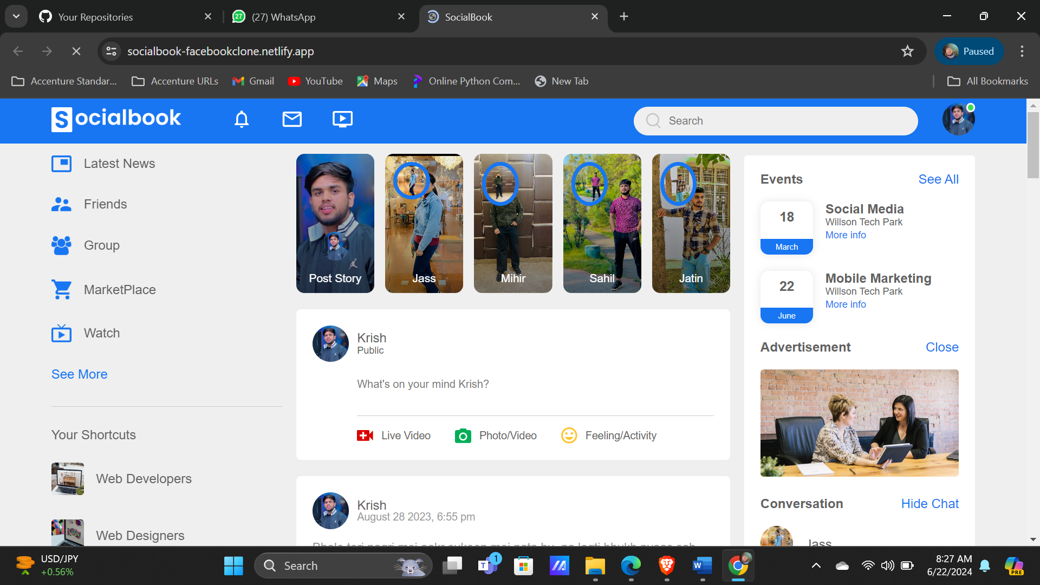
Task: Click the Latest News icon
Action: tap(61, 164)
